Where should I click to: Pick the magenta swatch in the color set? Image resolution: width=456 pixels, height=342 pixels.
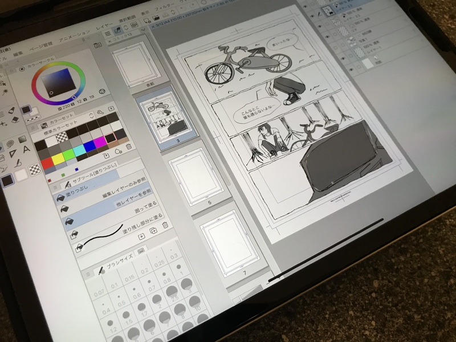click(x=100, y=142)
